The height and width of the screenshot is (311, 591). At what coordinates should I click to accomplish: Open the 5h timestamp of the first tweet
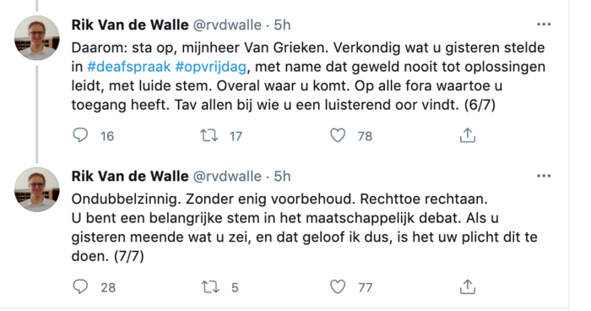(x=282, y=25)
